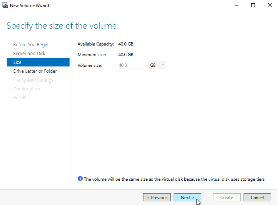
Task: Close the New Volume Wizard window
Action: [x=270, y=5]
